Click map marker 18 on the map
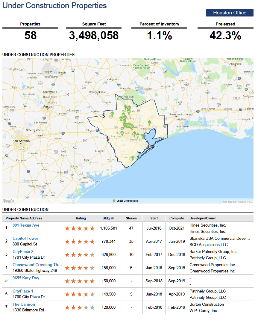 pyautogui.click(x=123, y=115)
